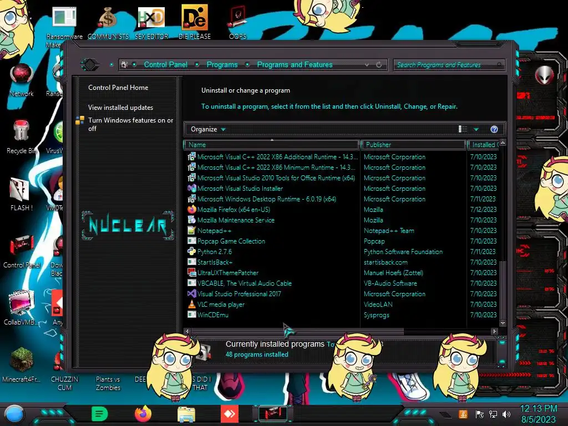Click the horizontal scrollbar right arrow
Screen dimensions: 568x426
[x=494, y=331]
